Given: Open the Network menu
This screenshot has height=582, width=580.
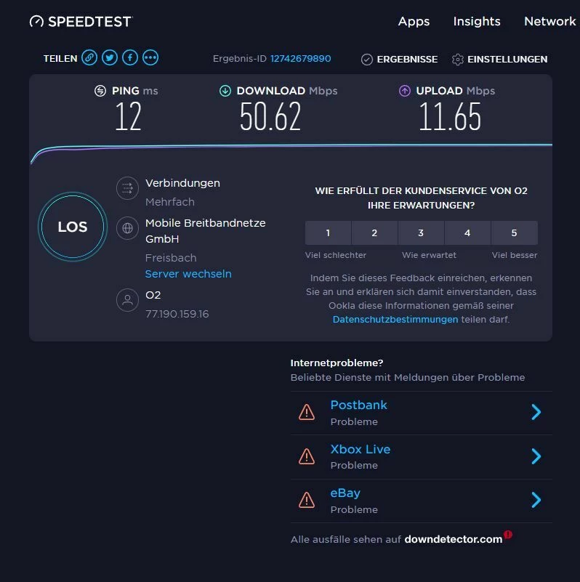Looking at the screenshot, I should click(550, 22).
